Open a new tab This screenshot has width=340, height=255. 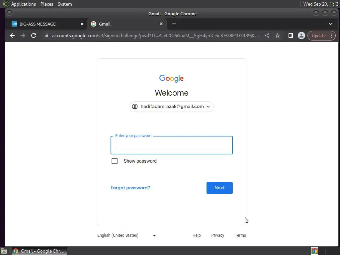coord(174,24)
